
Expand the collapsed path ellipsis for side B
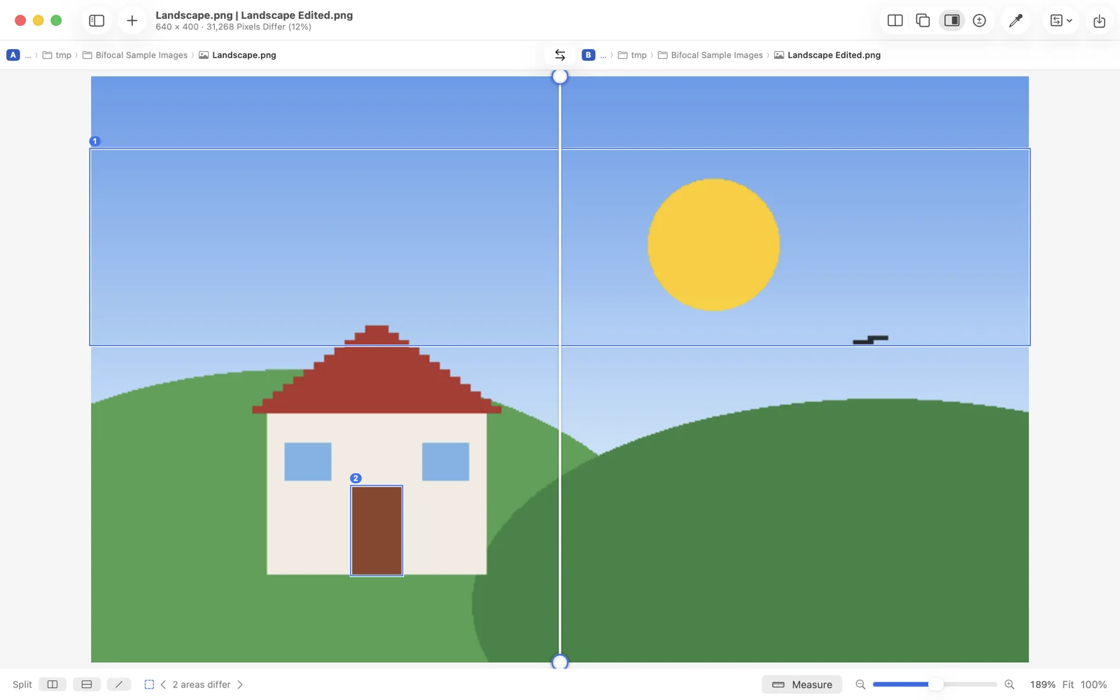(x=603, y=55)
